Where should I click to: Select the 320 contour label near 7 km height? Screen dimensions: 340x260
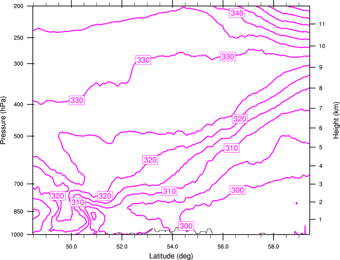(240, 119)
